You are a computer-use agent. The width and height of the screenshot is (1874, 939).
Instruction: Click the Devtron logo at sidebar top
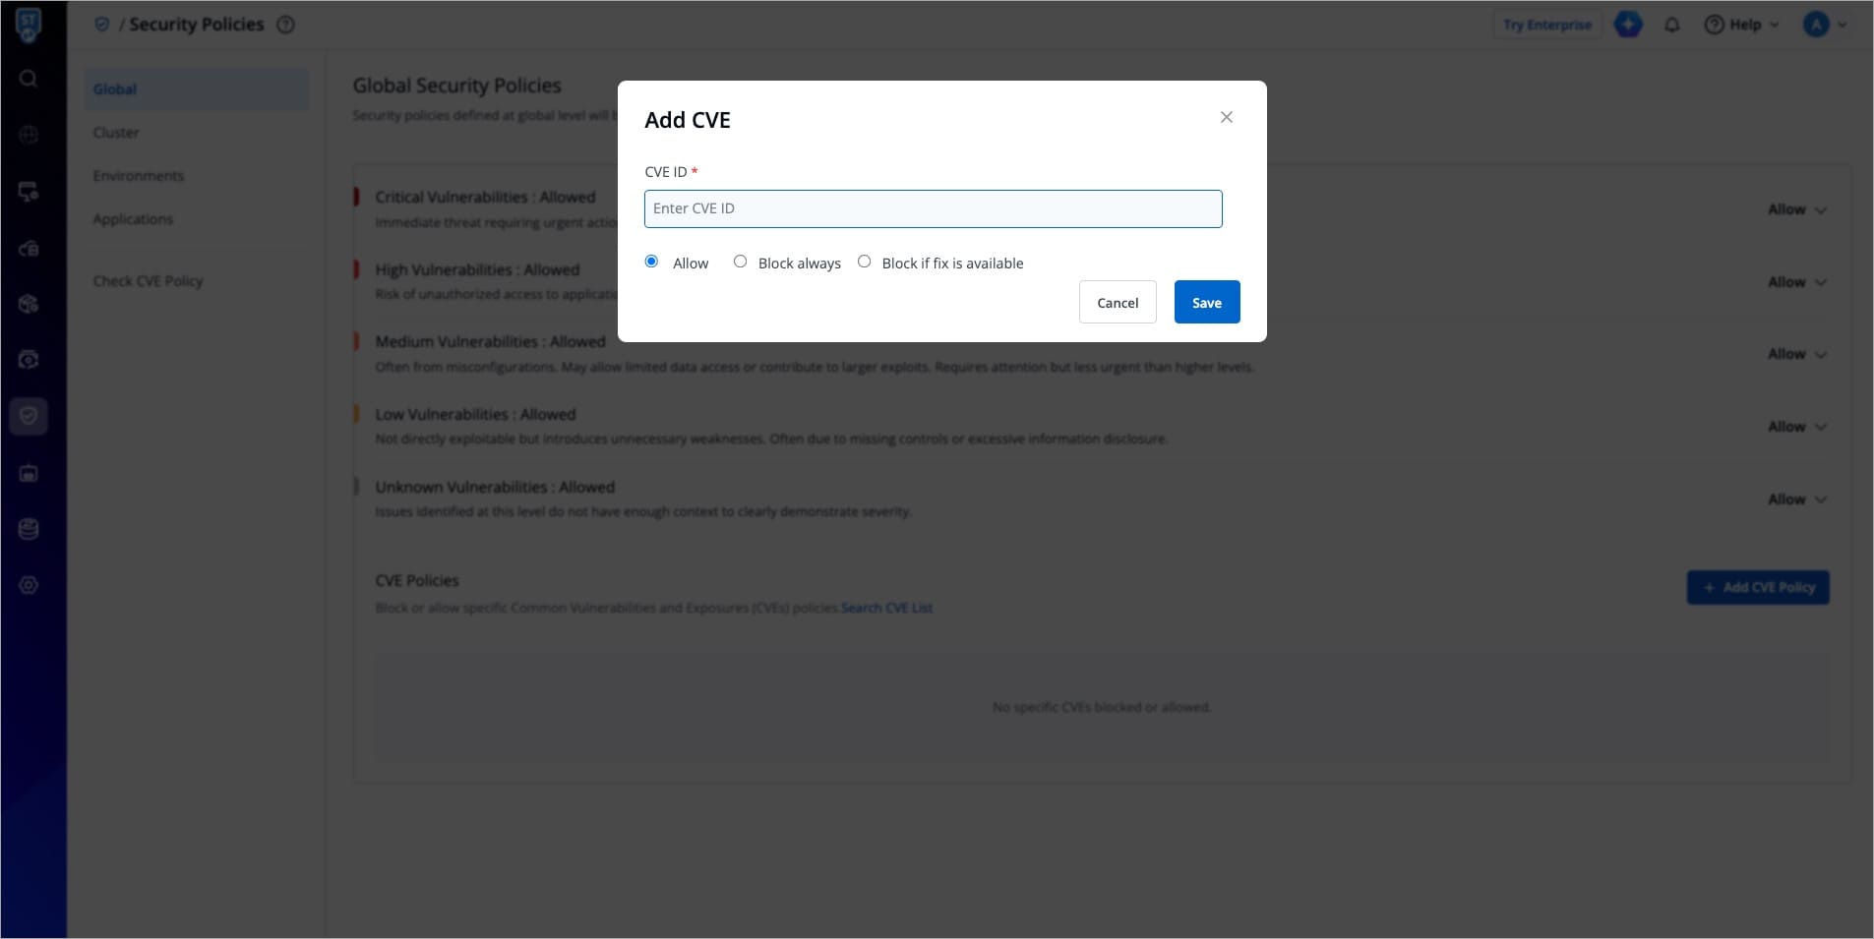tap(29, 24)
